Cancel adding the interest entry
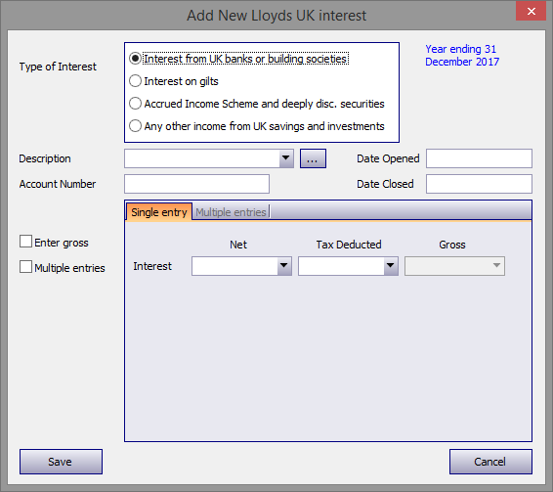The image size is (553, 492). click(490, 462)
